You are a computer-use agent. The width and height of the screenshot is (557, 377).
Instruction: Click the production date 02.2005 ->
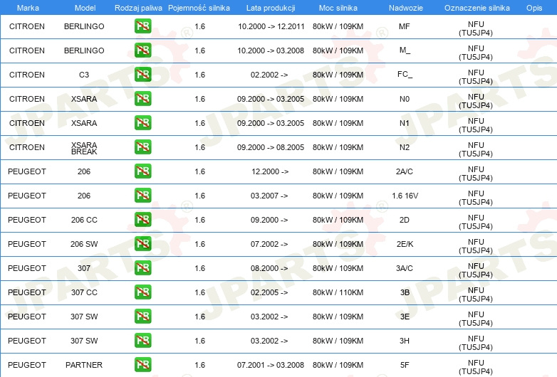(269, 292)
